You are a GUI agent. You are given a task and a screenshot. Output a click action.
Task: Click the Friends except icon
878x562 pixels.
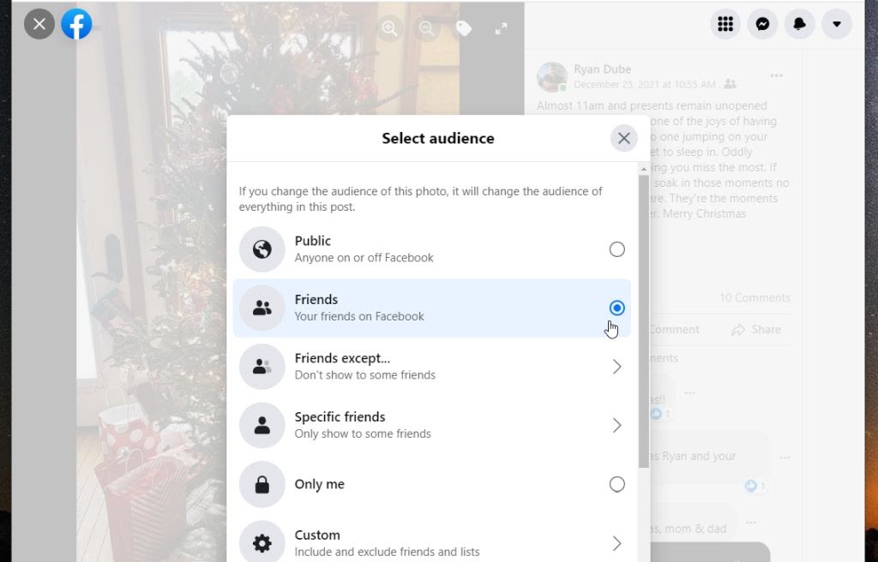tap(262, 367)
